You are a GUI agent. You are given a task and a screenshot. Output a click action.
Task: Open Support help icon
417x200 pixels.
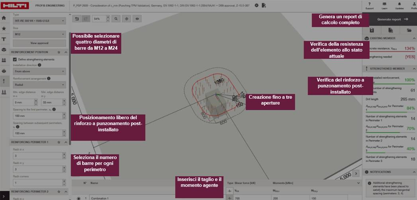click(x=369, y=5)
